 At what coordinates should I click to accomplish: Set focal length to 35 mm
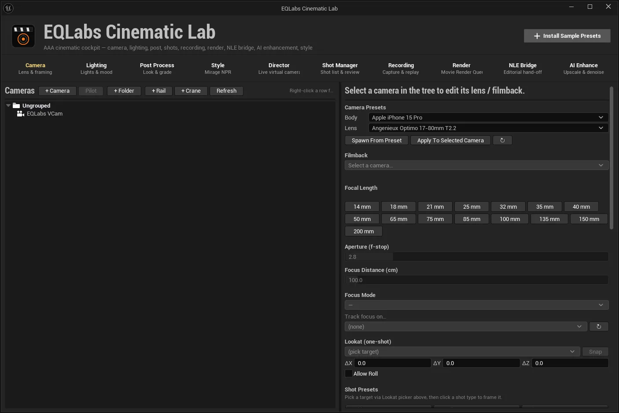545,206
